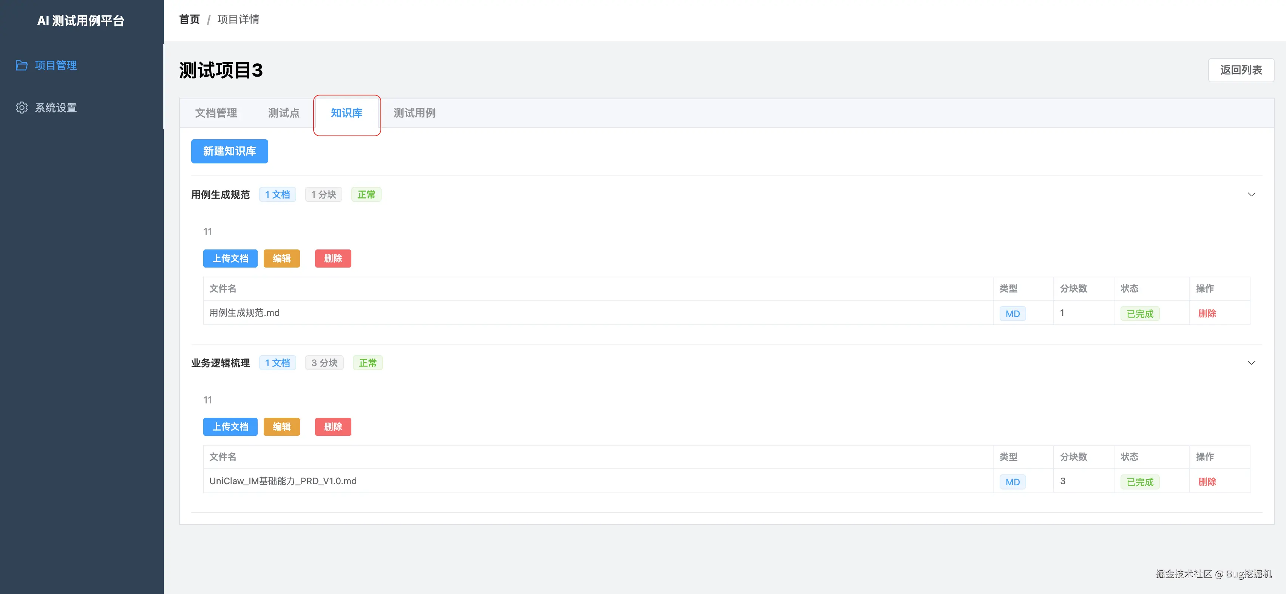Open 系统设置 in the sidebar
This screenshot has width=1286, height=594.
[x=56, y=108]
